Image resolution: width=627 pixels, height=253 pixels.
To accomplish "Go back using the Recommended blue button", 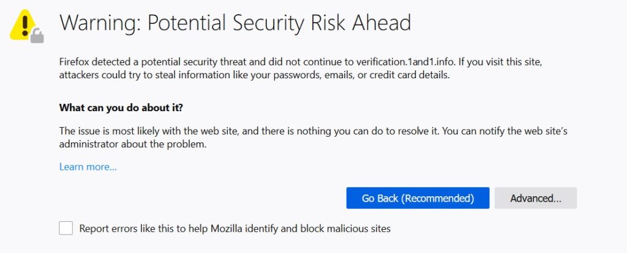I will [418, 198].
